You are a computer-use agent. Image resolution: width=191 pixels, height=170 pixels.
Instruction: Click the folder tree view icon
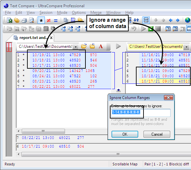(31, 29)
